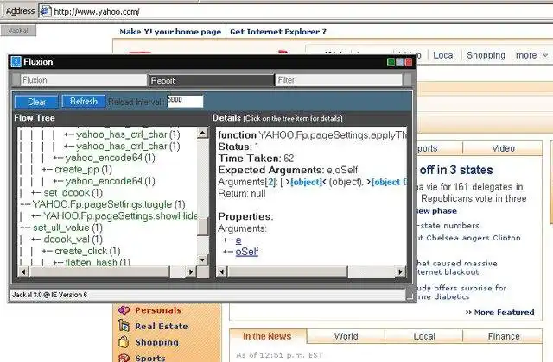The image size is (553, 362).
Task: Click 'Status: 1' text in Details
Action: (x=238, y=147)
